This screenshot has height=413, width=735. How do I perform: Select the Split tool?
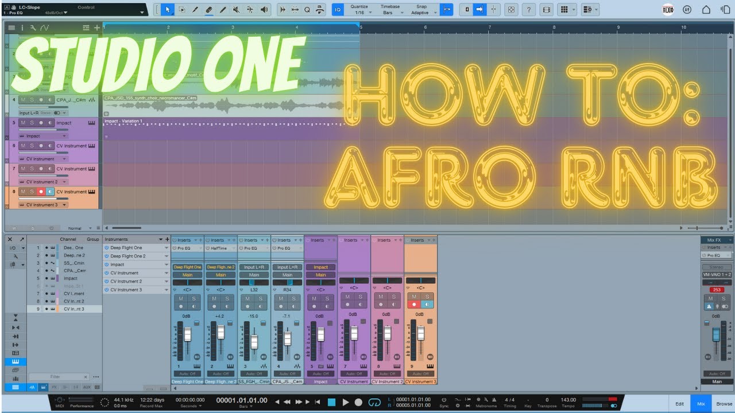[195, 10]
